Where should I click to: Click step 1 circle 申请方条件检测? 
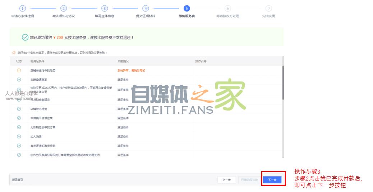[22, 9]
